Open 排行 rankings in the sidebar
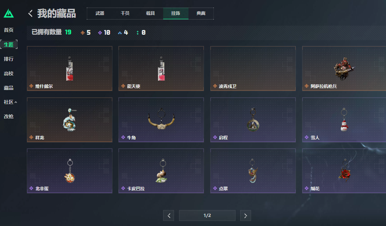 9,59
